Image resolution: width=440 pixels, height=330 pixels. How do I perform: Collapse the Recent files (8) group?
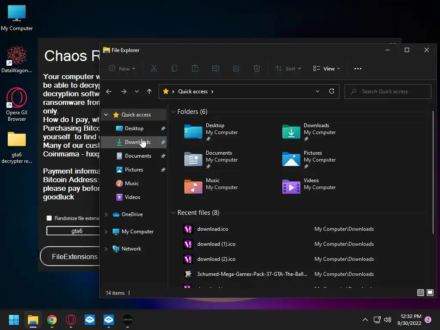173,213
